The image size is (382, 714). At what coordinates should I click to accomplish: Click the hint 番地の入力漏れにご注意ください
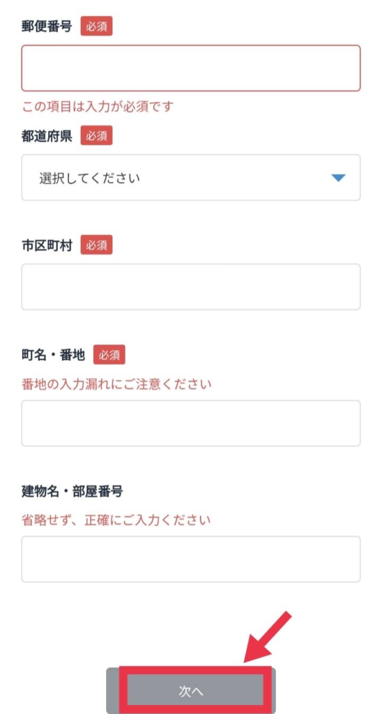pyautogui.click(x=116, y=384)
